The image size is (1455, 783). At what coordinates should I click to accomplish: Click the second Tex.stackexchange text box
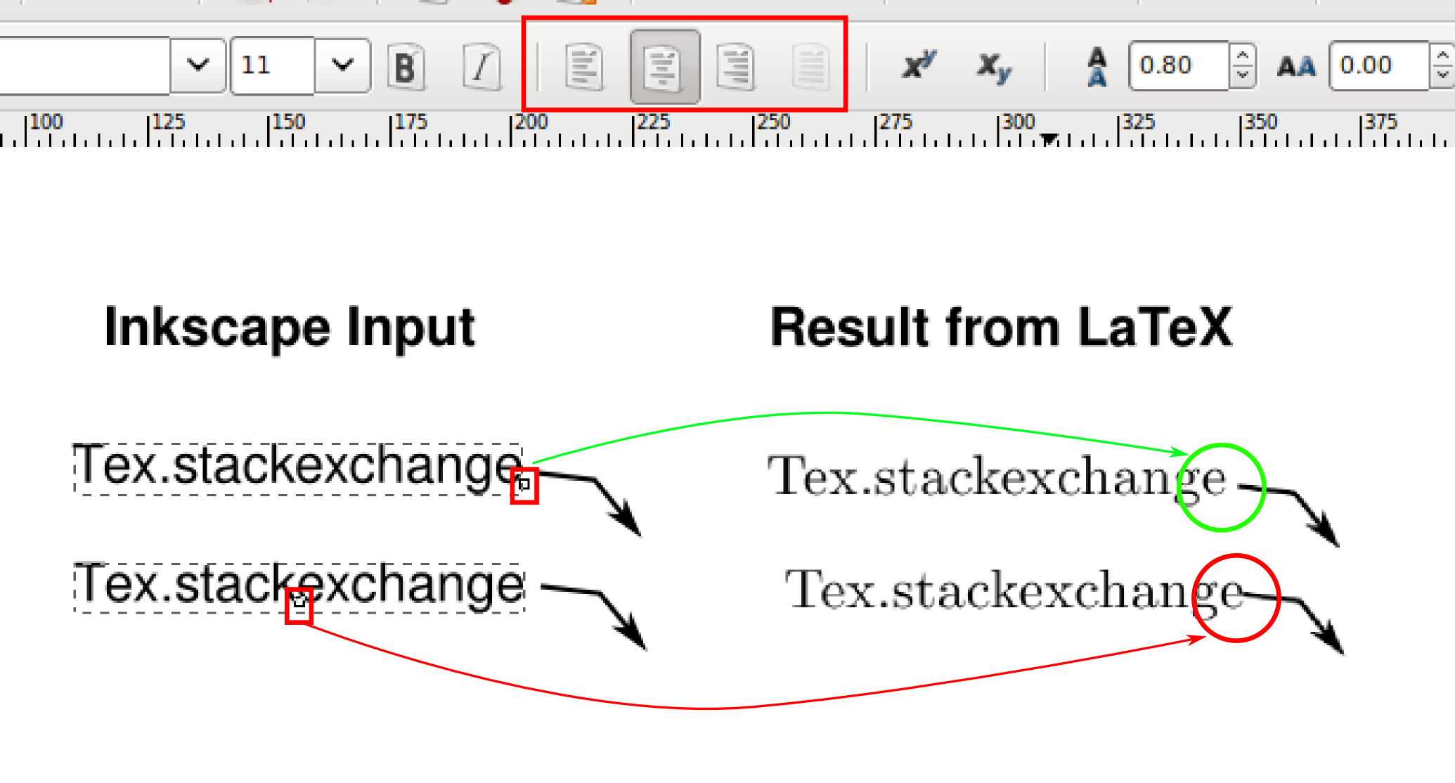(x=299, y=588)
